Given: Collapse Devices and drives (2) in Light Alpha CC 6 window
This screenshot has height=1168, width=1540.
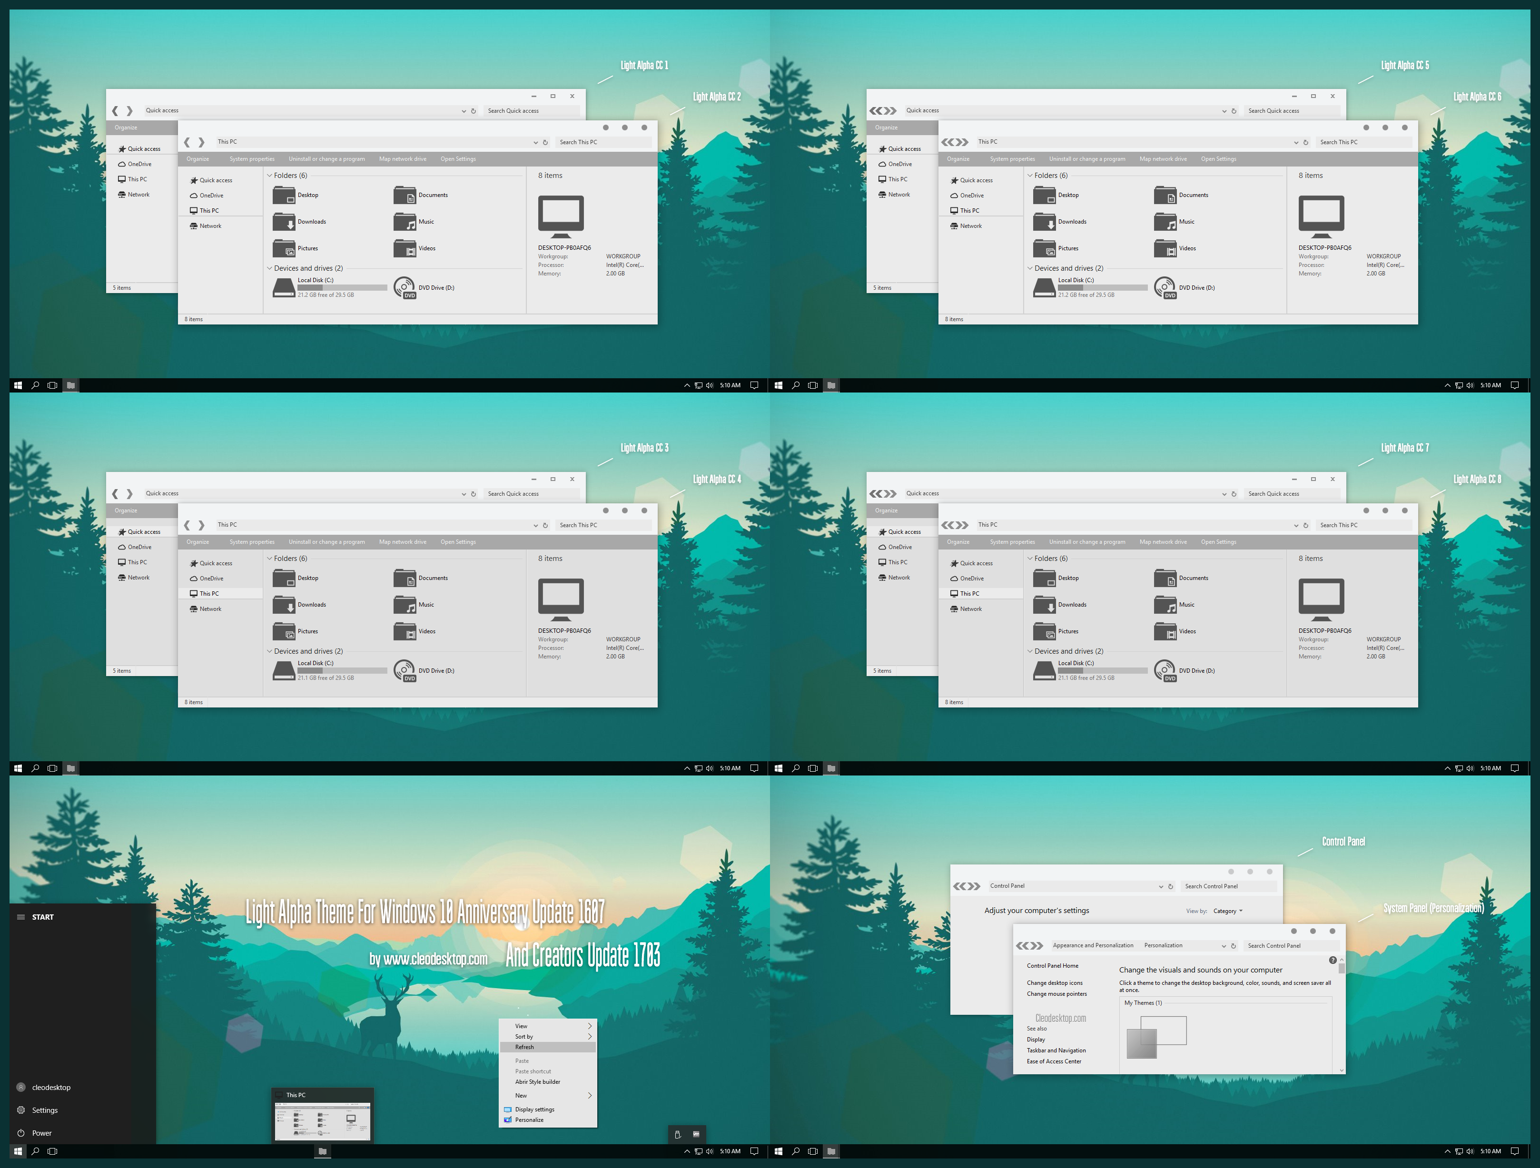Looking at the screenshot, I should (1030, 268).
